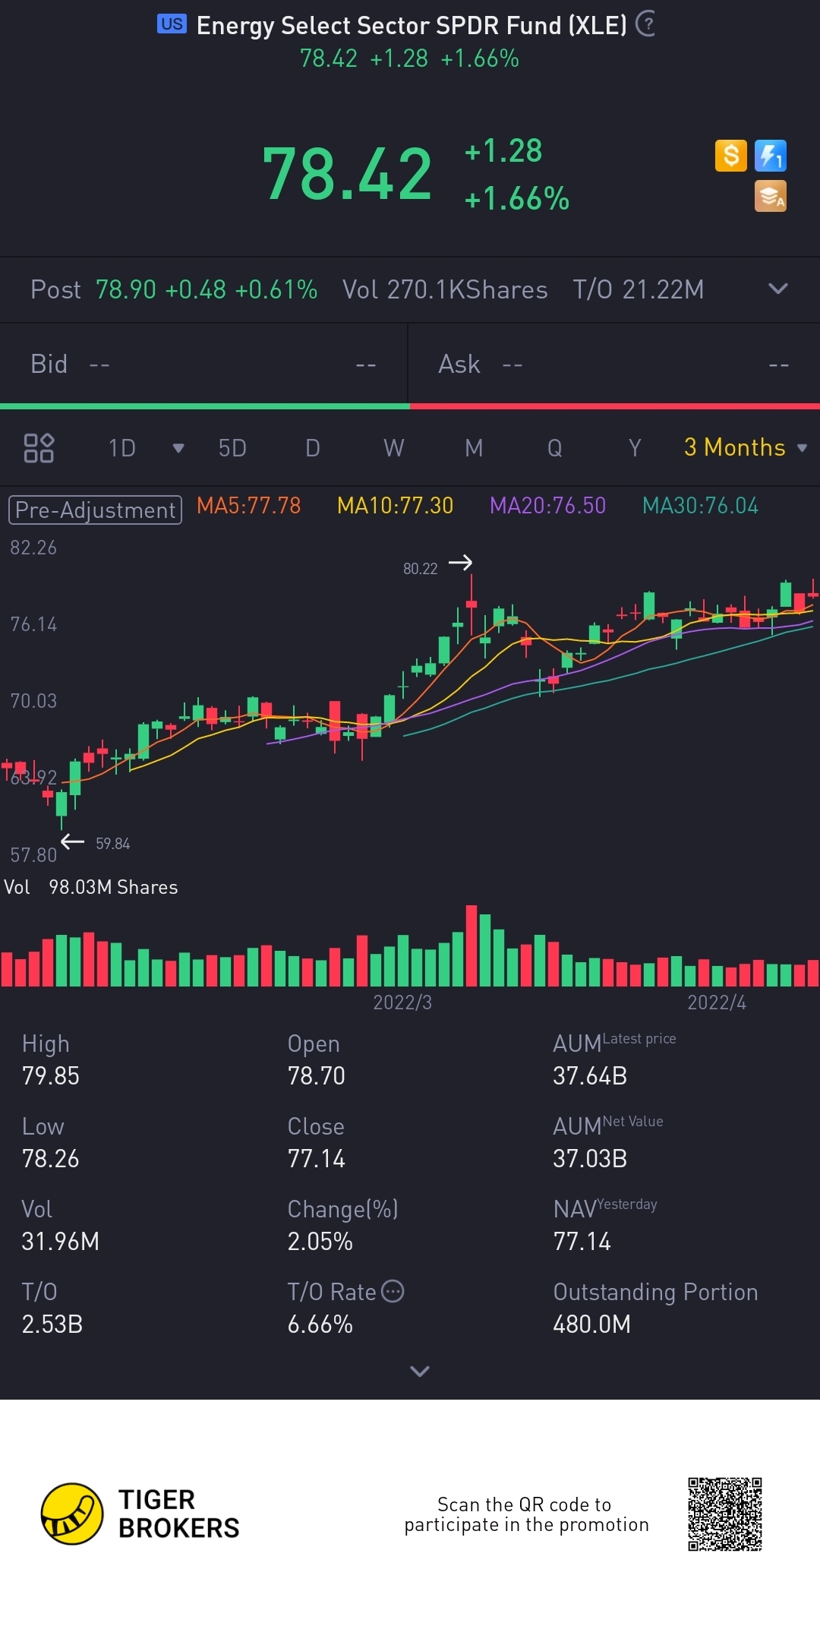The image size is (820, 1629).
Task: Tap the Post 78.90 after-hours quote
Action: click(x=174, y=289)
